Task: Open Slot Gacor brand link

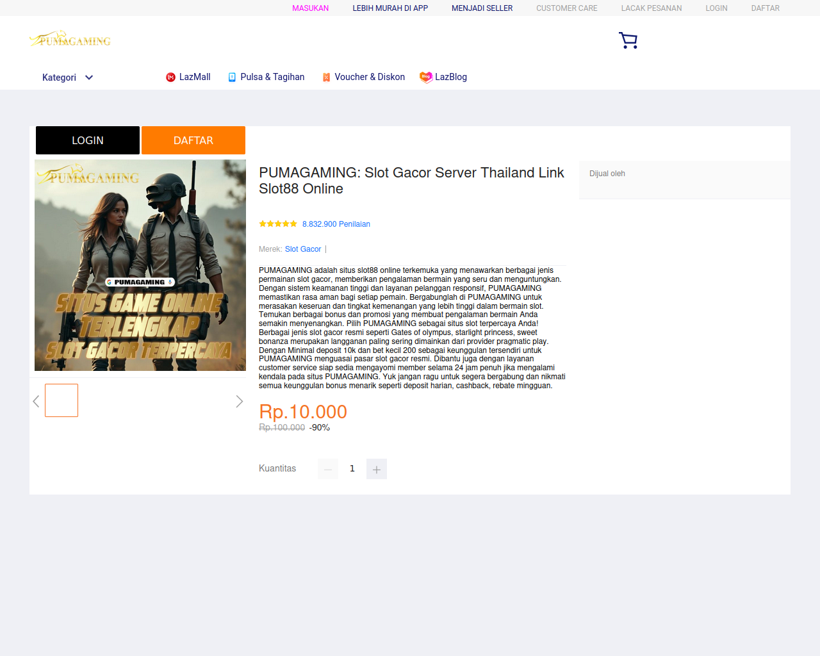Action: coord(303,249)
